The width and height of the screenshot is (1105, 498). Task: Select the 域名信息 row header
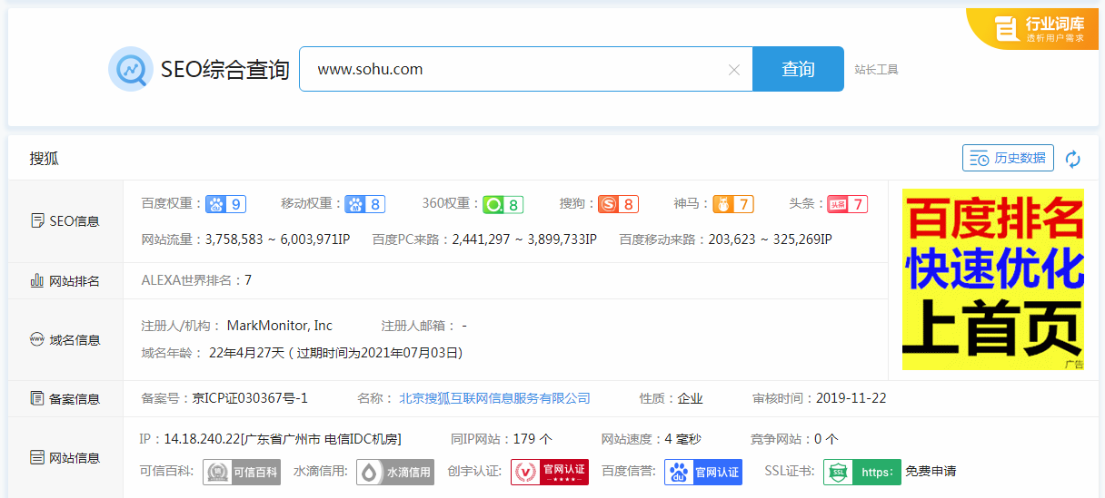pos(65,340)
